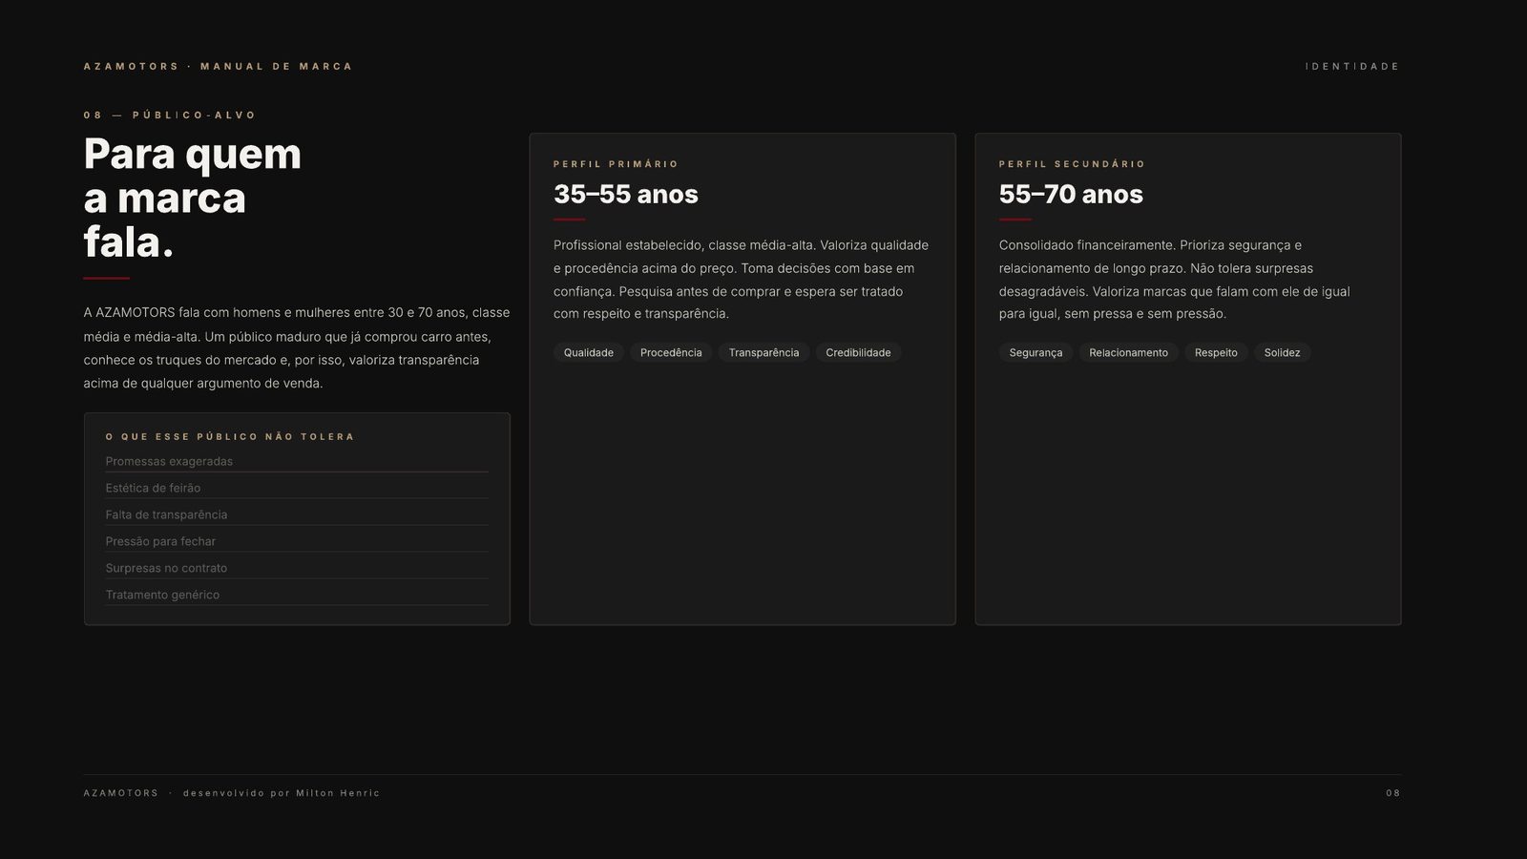Select the Estética de feirão item
Screen dimensions: 1527x859
point(297,488)
